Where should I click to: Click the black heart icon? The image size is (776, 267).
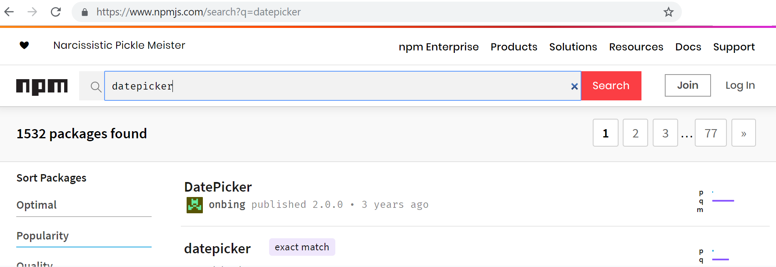click(x=24, y=45)
